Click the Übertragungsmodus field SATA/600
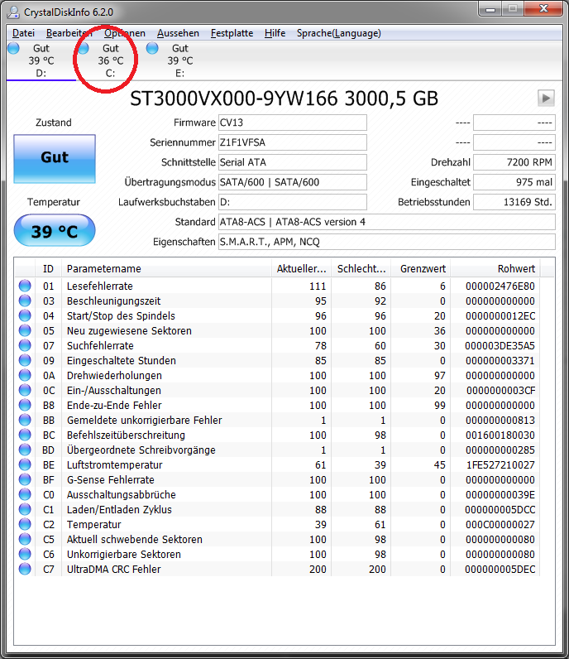Image resolution: width=569 pixels, height=659 pixels. [292, 182]
